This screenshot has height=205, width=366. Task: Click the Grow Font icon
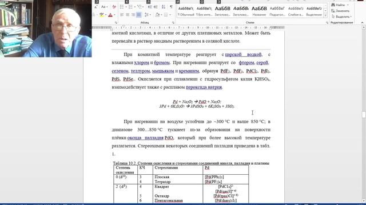[96, 7]
